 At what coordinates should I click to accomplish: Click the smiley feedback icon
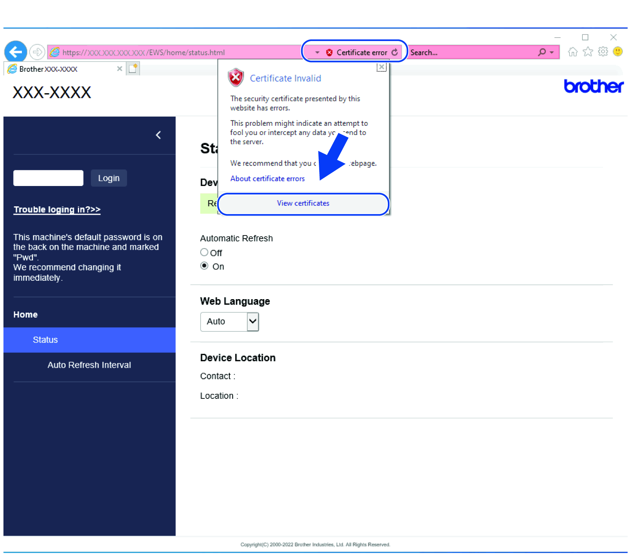[618, 51]
